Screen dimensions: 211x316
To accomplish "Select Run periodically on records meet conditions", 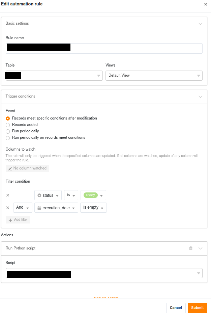I will tap(8, 138).
